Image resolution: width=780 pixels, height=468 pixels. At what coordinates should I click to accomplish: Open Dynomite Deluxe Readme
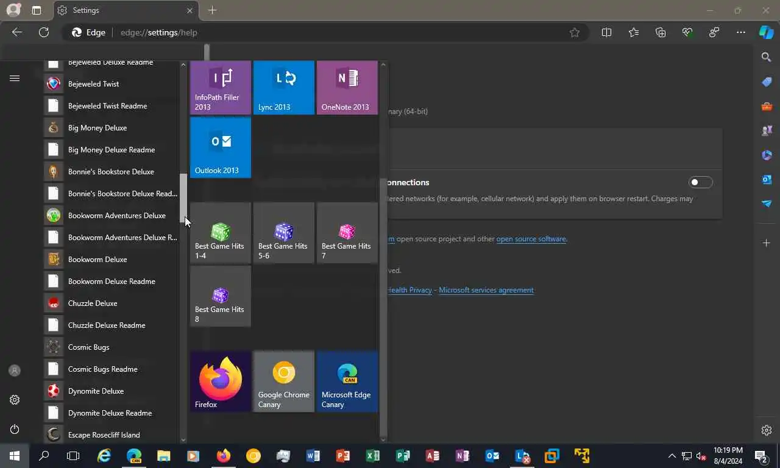[111, 413]
